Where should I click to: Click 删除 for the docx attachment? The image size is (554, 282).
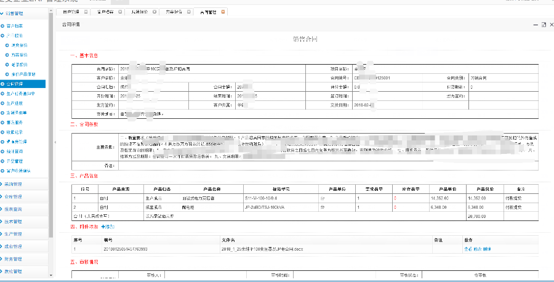pos(487,249)
